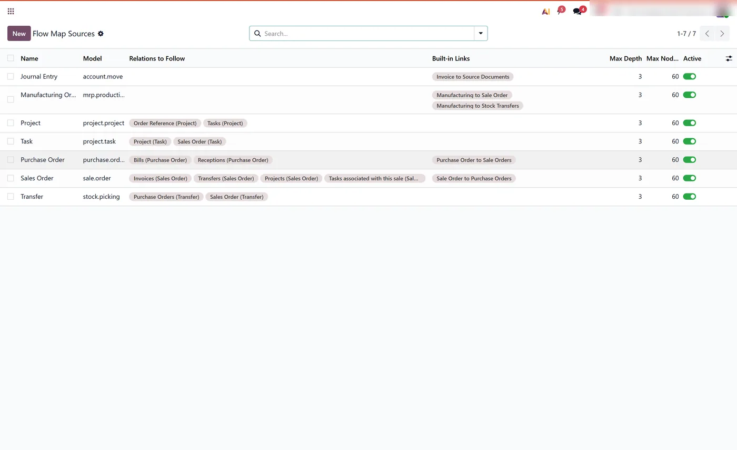Sort by Name column header
This screenshot has width=737, height=450.
tap(29, 58)
